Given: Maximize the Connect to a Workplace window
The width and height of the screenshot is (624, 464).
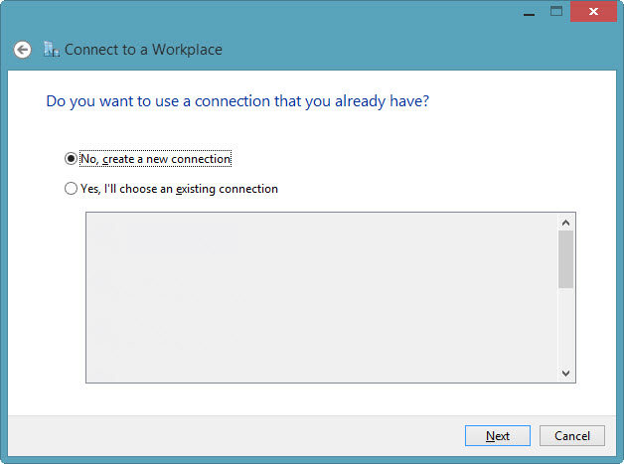Looking at the screenshot, I should (556, 11).
